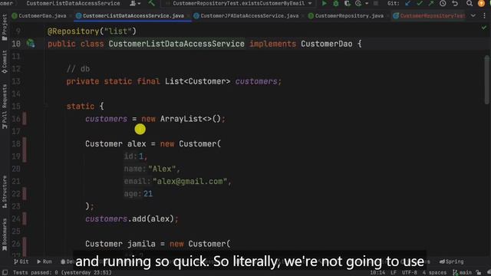The width and height of the screenshot is (491, 276).
Task: Click CustomerListDataAccessService breadcrumb in navigation bar
Action: click(73, 3)
